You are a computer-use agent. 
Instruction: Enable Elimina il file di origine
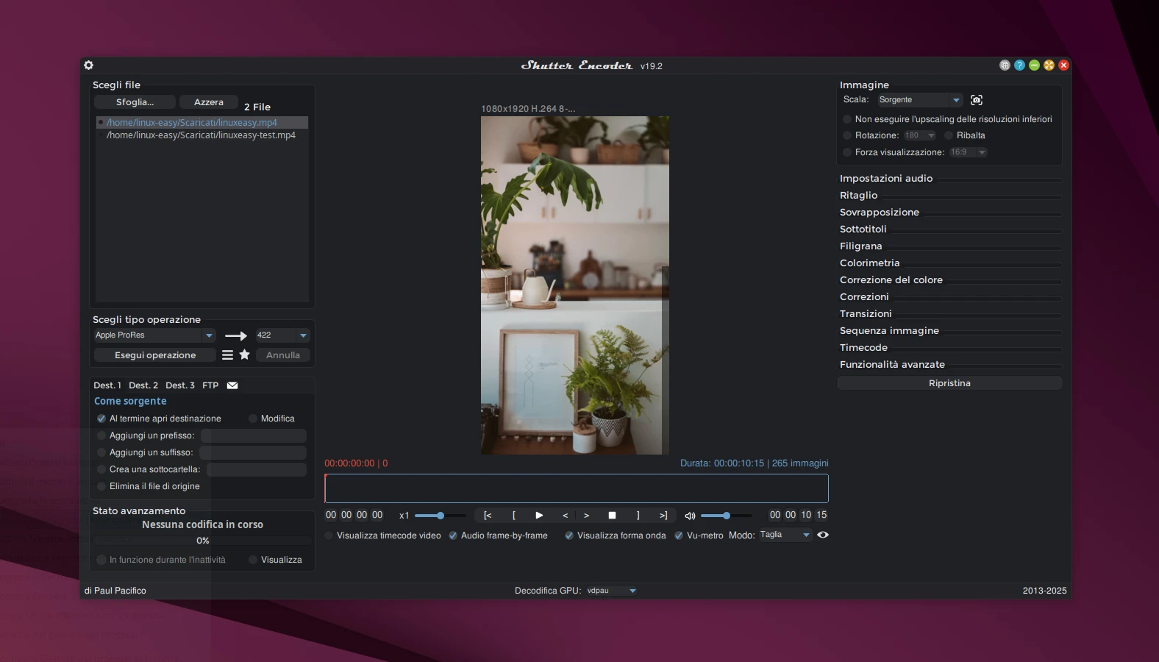(101, 486)
